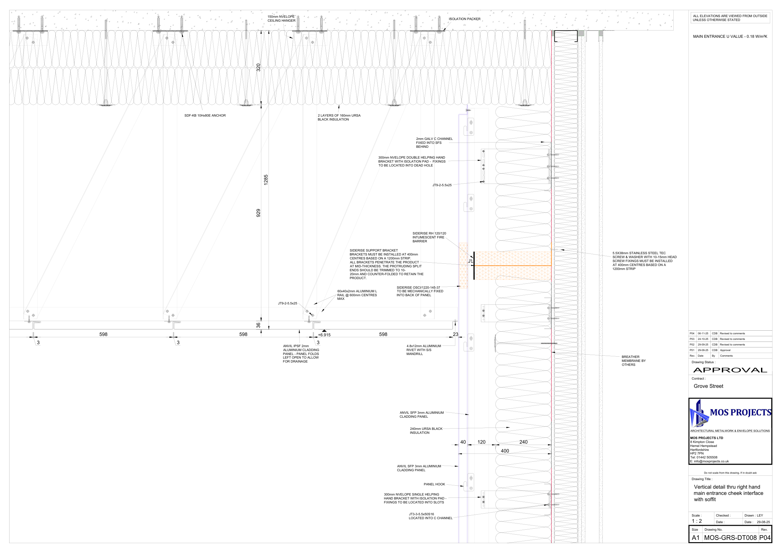Click the 'PANEL HOOK' annotation
Image resolution: width=782 pixels, height=553 pixels.
pos(434,484)
